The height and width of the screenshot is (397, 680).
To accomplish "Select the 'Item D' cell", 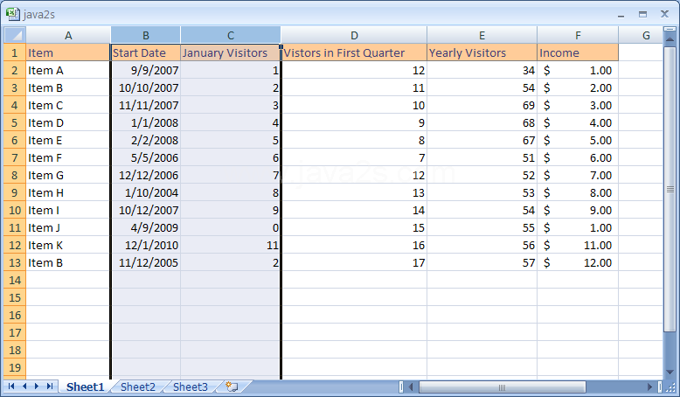I will pos(68,122).
